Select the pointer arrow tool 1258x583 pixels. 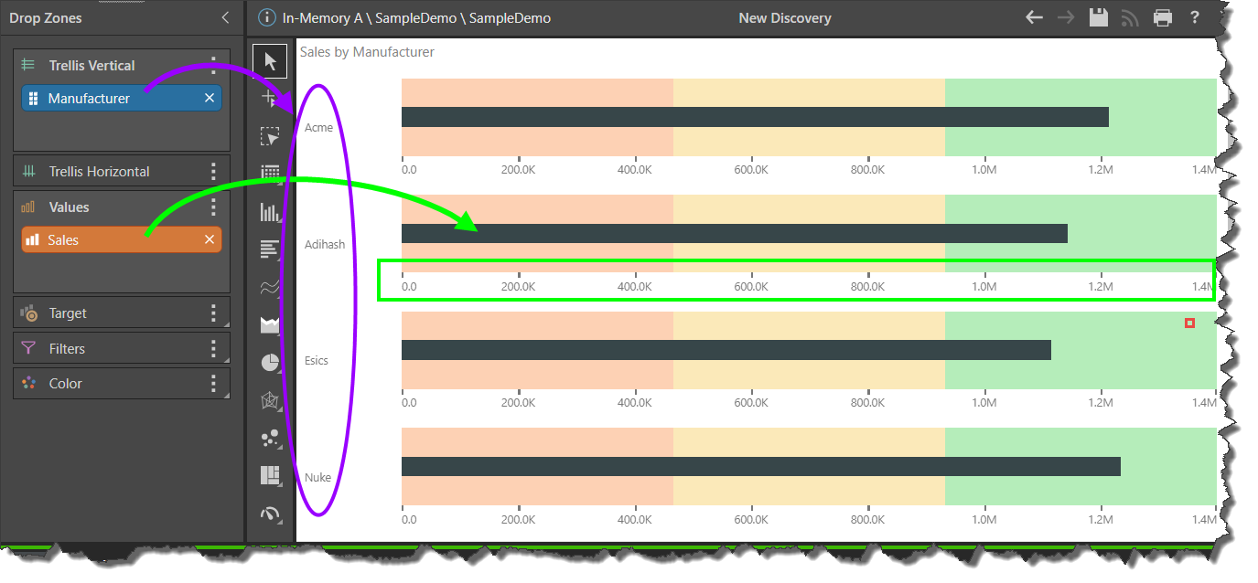tap(270, 61)
